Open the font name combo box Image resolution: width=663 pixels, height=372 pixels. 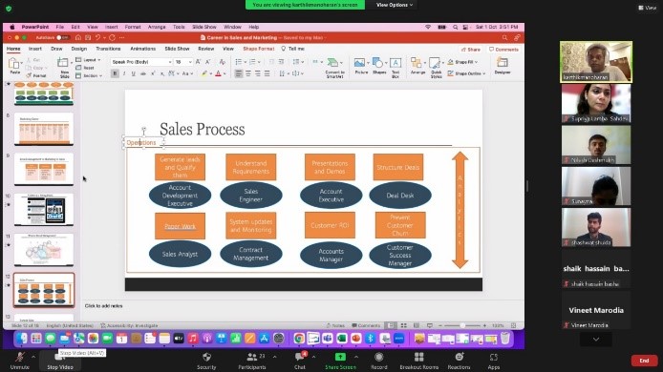pyautogui.click(x=141, y=62)
